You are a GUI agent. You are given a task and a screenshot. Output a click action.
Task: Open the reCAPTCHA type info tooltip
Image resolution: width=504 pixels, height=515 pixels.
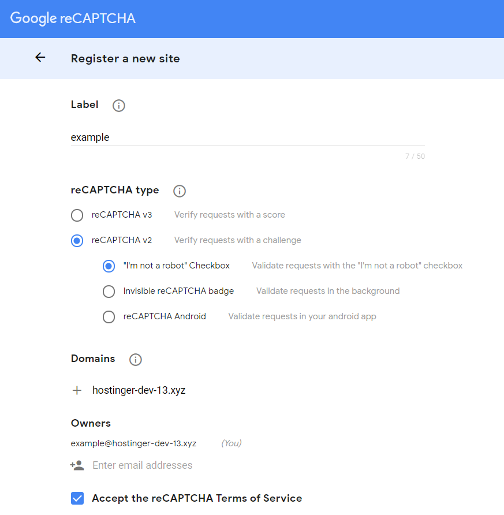point(179,191)
